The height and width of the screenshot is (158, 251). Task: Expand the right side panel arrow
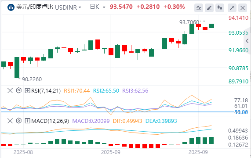pyautogui.click(x=247, y=41)
